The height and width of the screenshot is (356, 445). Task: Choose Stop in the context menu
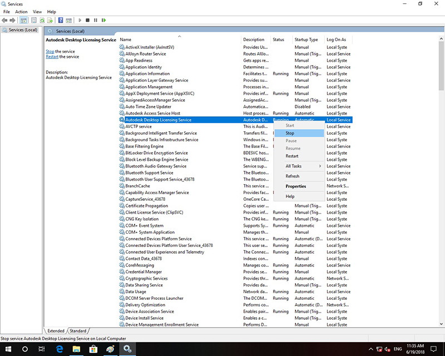coord(299,133)
